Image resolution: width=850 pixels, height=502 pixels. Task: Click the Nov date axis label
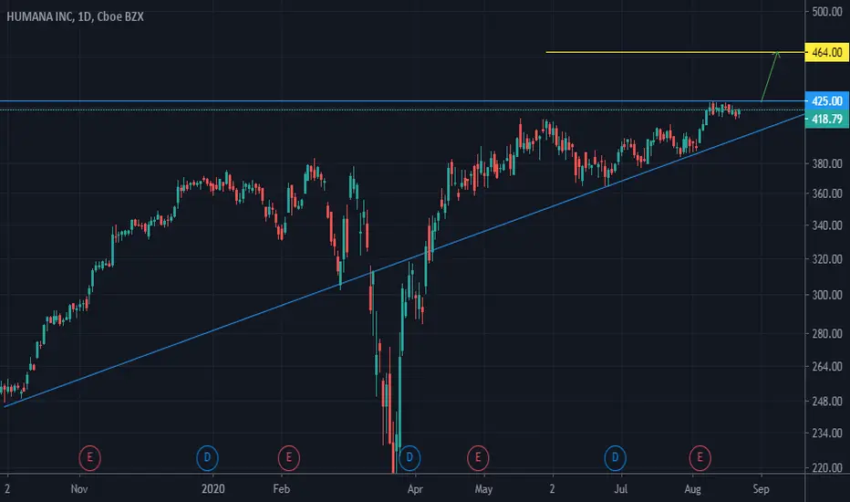coord(79,489)
